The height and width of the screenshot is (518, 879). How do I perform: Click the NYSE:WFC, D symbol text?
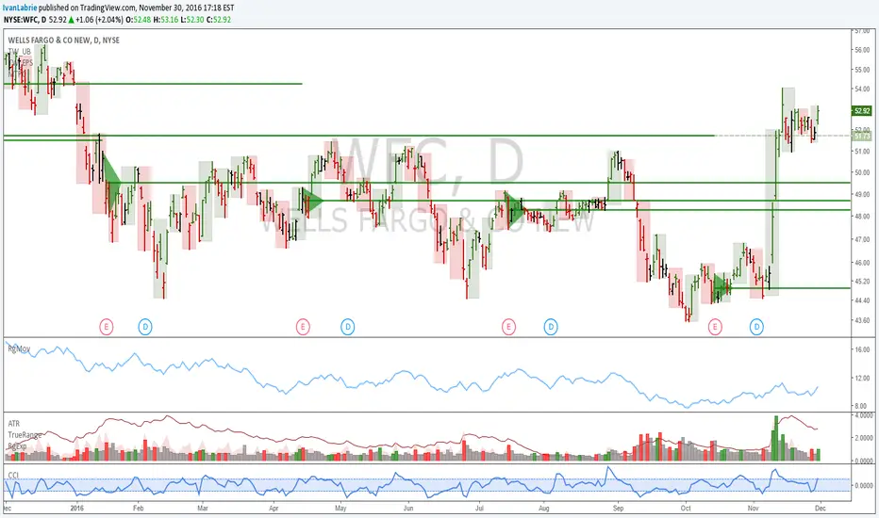pyautogui.click(x=25, y=20)
